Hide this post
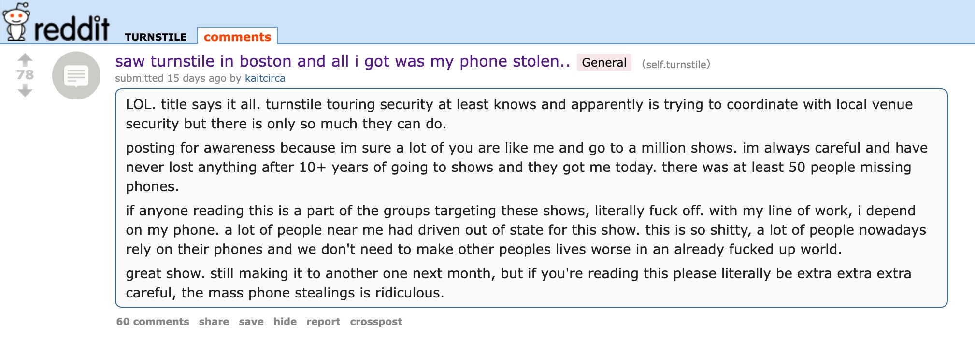The width and height of the screenshot is (975, 339). pyautogui.click(x=285, y=322)
